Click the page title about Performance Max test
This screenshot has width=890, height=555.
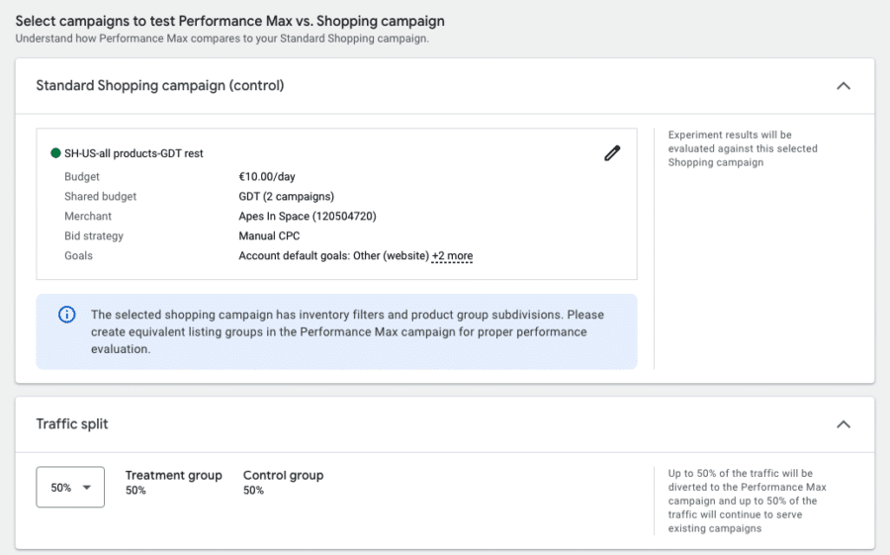click(x=229, y=21)
